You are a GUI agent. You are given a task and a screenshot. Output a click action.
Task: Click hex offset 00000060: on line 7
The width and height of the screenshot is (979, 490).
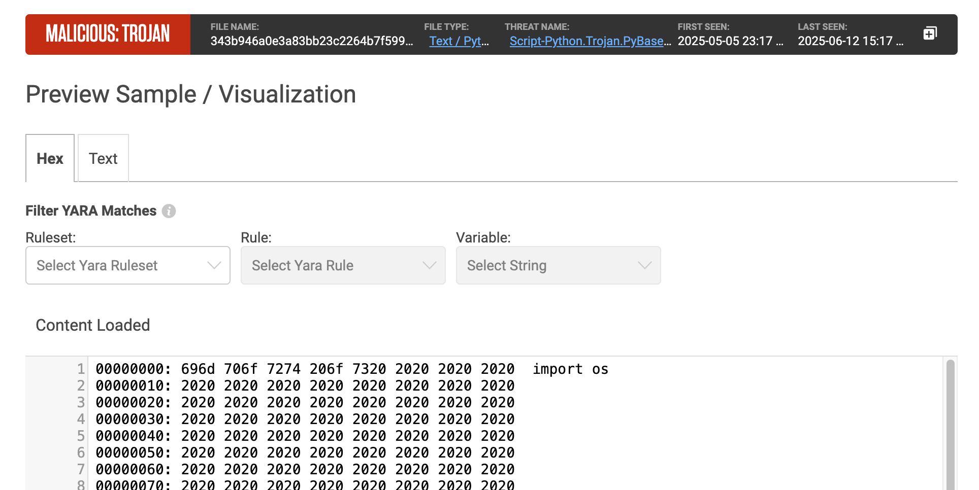click(134, 469)
